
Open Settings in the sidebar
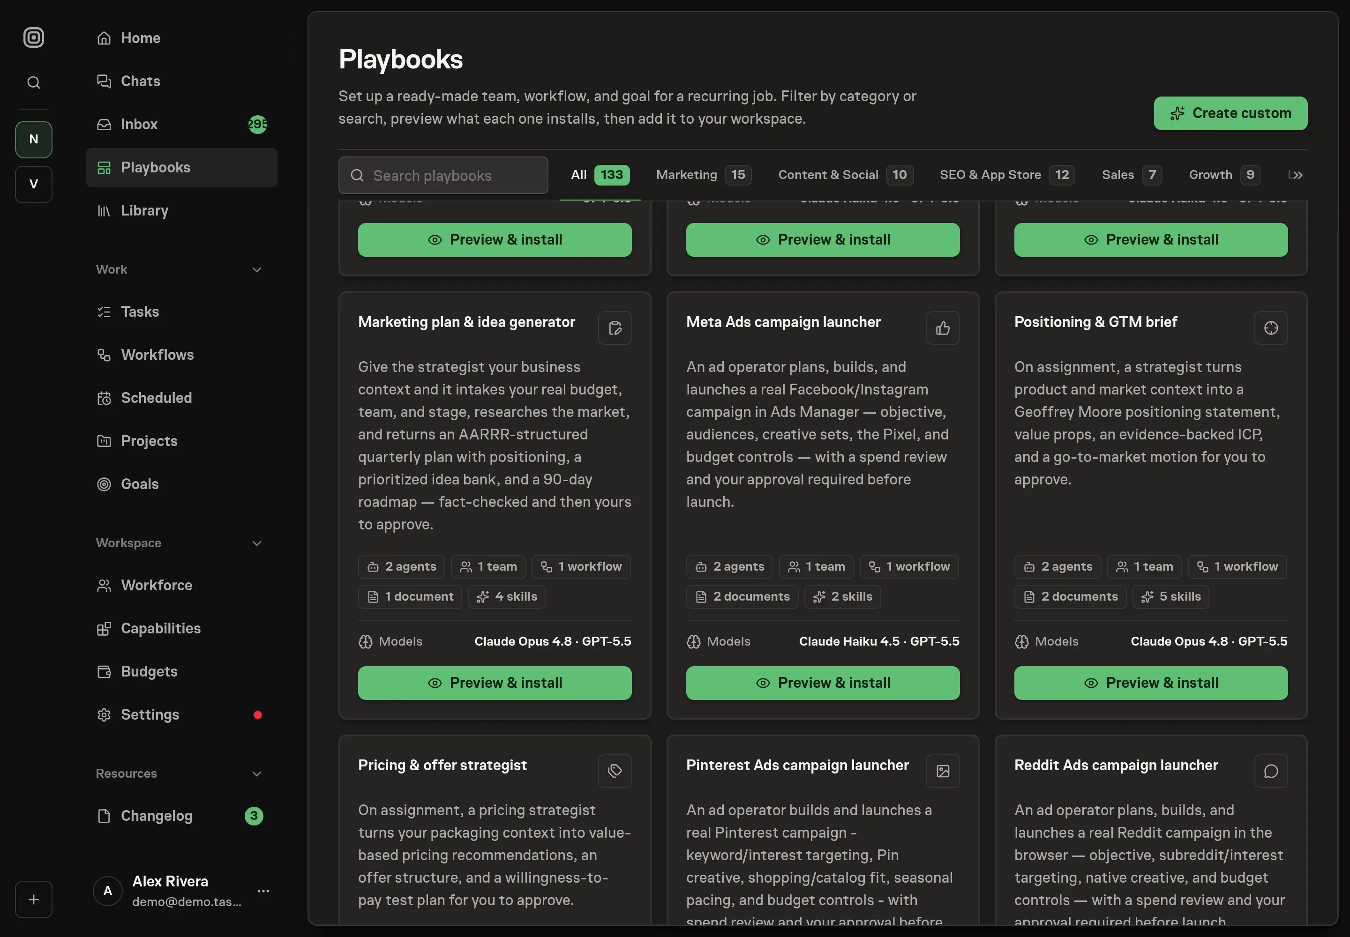pyautogui.click(x=181, y=714)
